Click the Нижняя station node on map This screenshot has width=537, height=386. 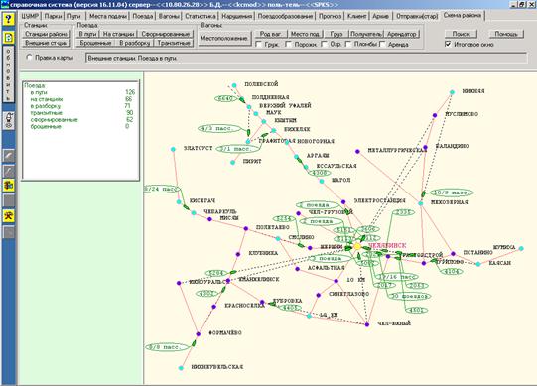452,92
